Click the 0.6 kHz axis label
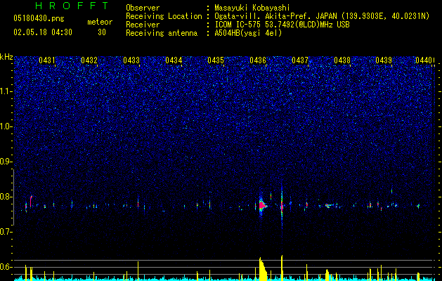 pos(6,267)
